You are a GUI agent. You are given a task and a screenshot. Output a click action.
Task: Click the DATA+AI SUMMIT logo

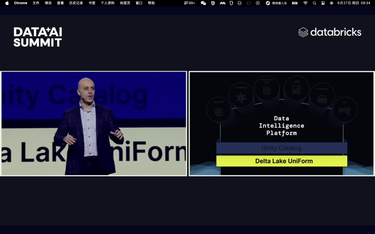(x=38, y=37)
